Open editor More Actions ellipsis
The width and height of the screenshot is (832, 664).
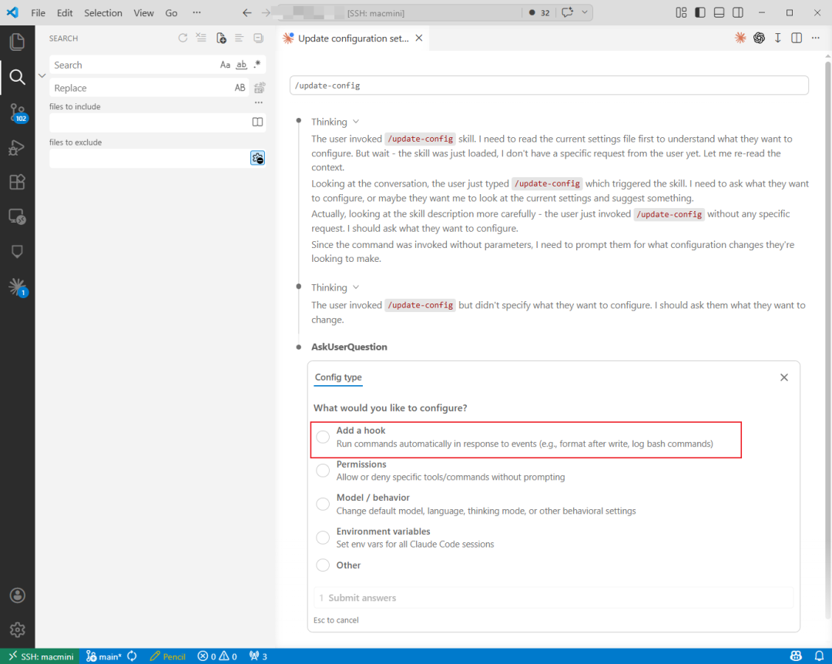click(x=816, y=38)
